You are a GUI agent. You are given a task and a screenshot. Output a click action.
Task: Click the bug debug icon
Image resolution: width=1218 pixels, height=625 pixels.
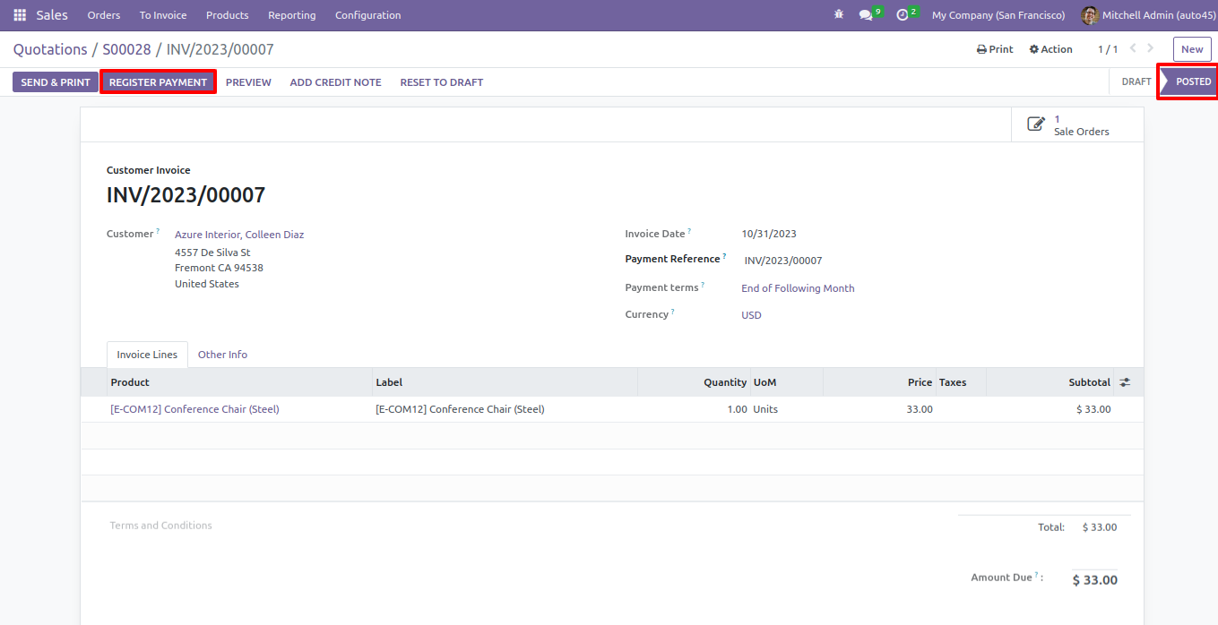point(839,15)
